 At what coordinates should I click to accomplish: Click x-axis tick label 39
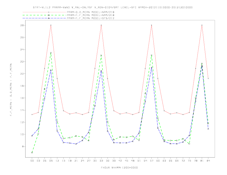point(114,161)
